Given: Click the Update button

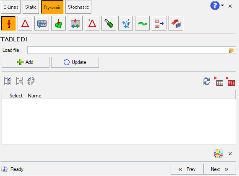Looking at the screenshot, I should [75, 62].
